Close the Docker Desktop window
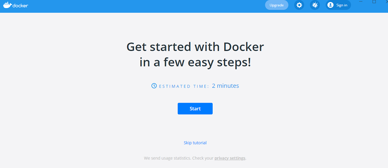The image size is (388, 168). [387, 1]
